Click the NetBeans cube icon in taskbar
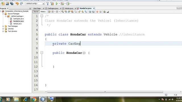This screenshot has width=182, height=102. point(43,99)
